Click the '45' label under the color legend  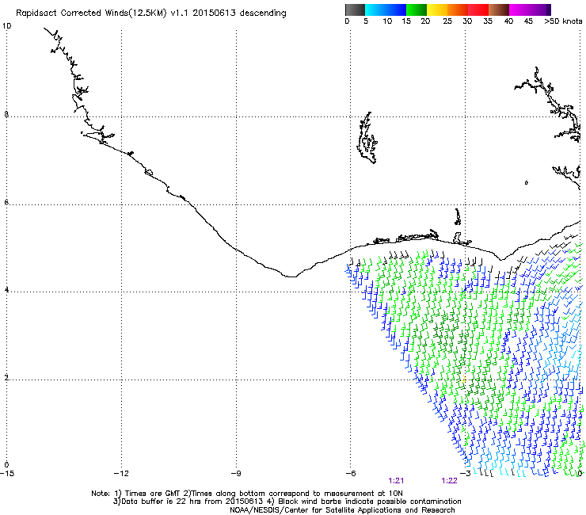528,21
